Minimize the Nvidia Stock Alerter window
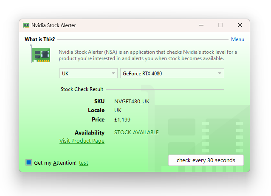Screen dimensions: 271x196 [x=201, y=25]
